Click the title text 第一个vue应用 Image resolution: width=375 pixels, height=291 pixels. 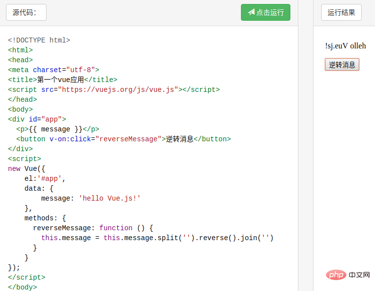pyautogui.click(x=60, y=80)
